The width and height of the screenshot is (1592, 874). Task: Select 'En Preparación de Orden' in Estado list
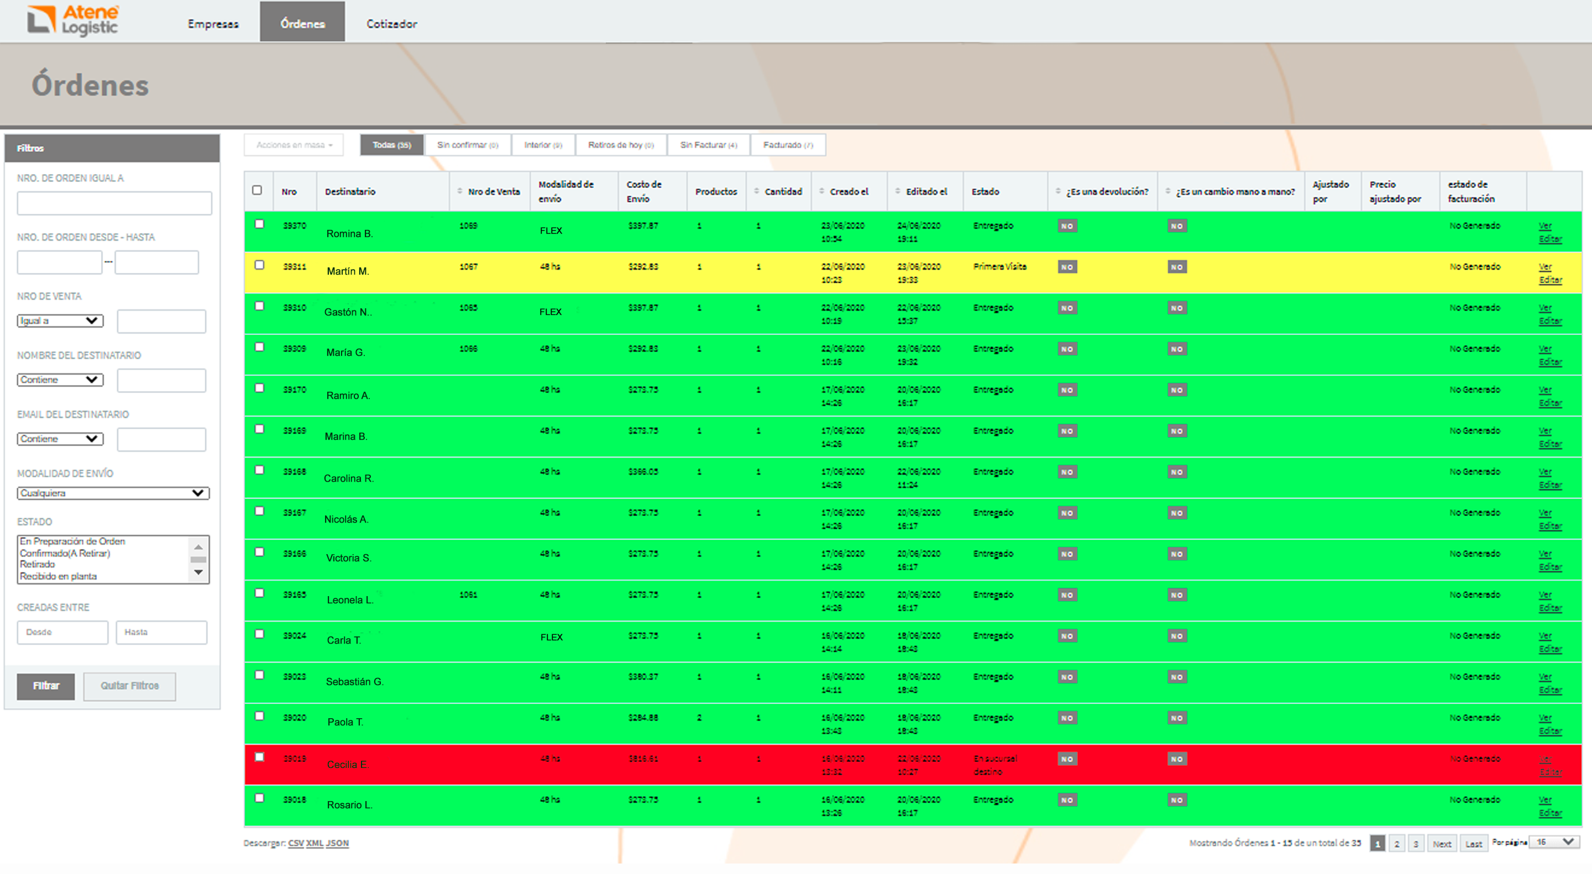click(x=72, y=541)
